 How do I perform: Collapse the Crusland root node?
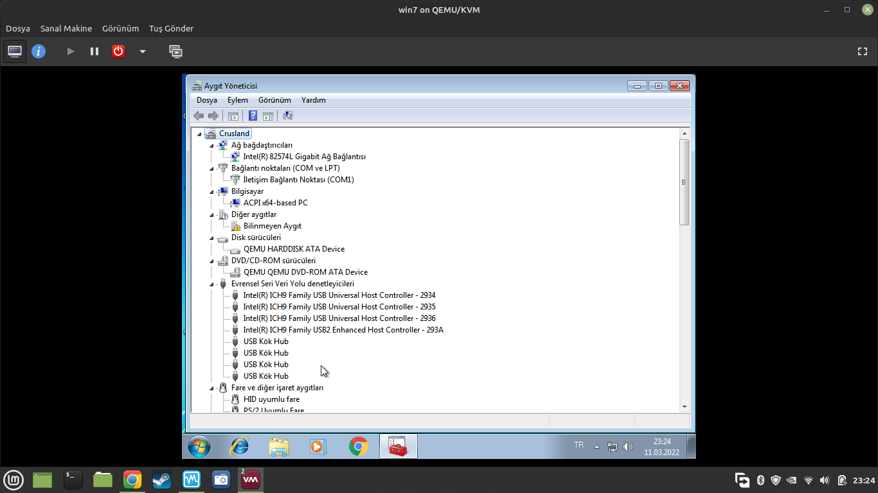click(199, 134)
